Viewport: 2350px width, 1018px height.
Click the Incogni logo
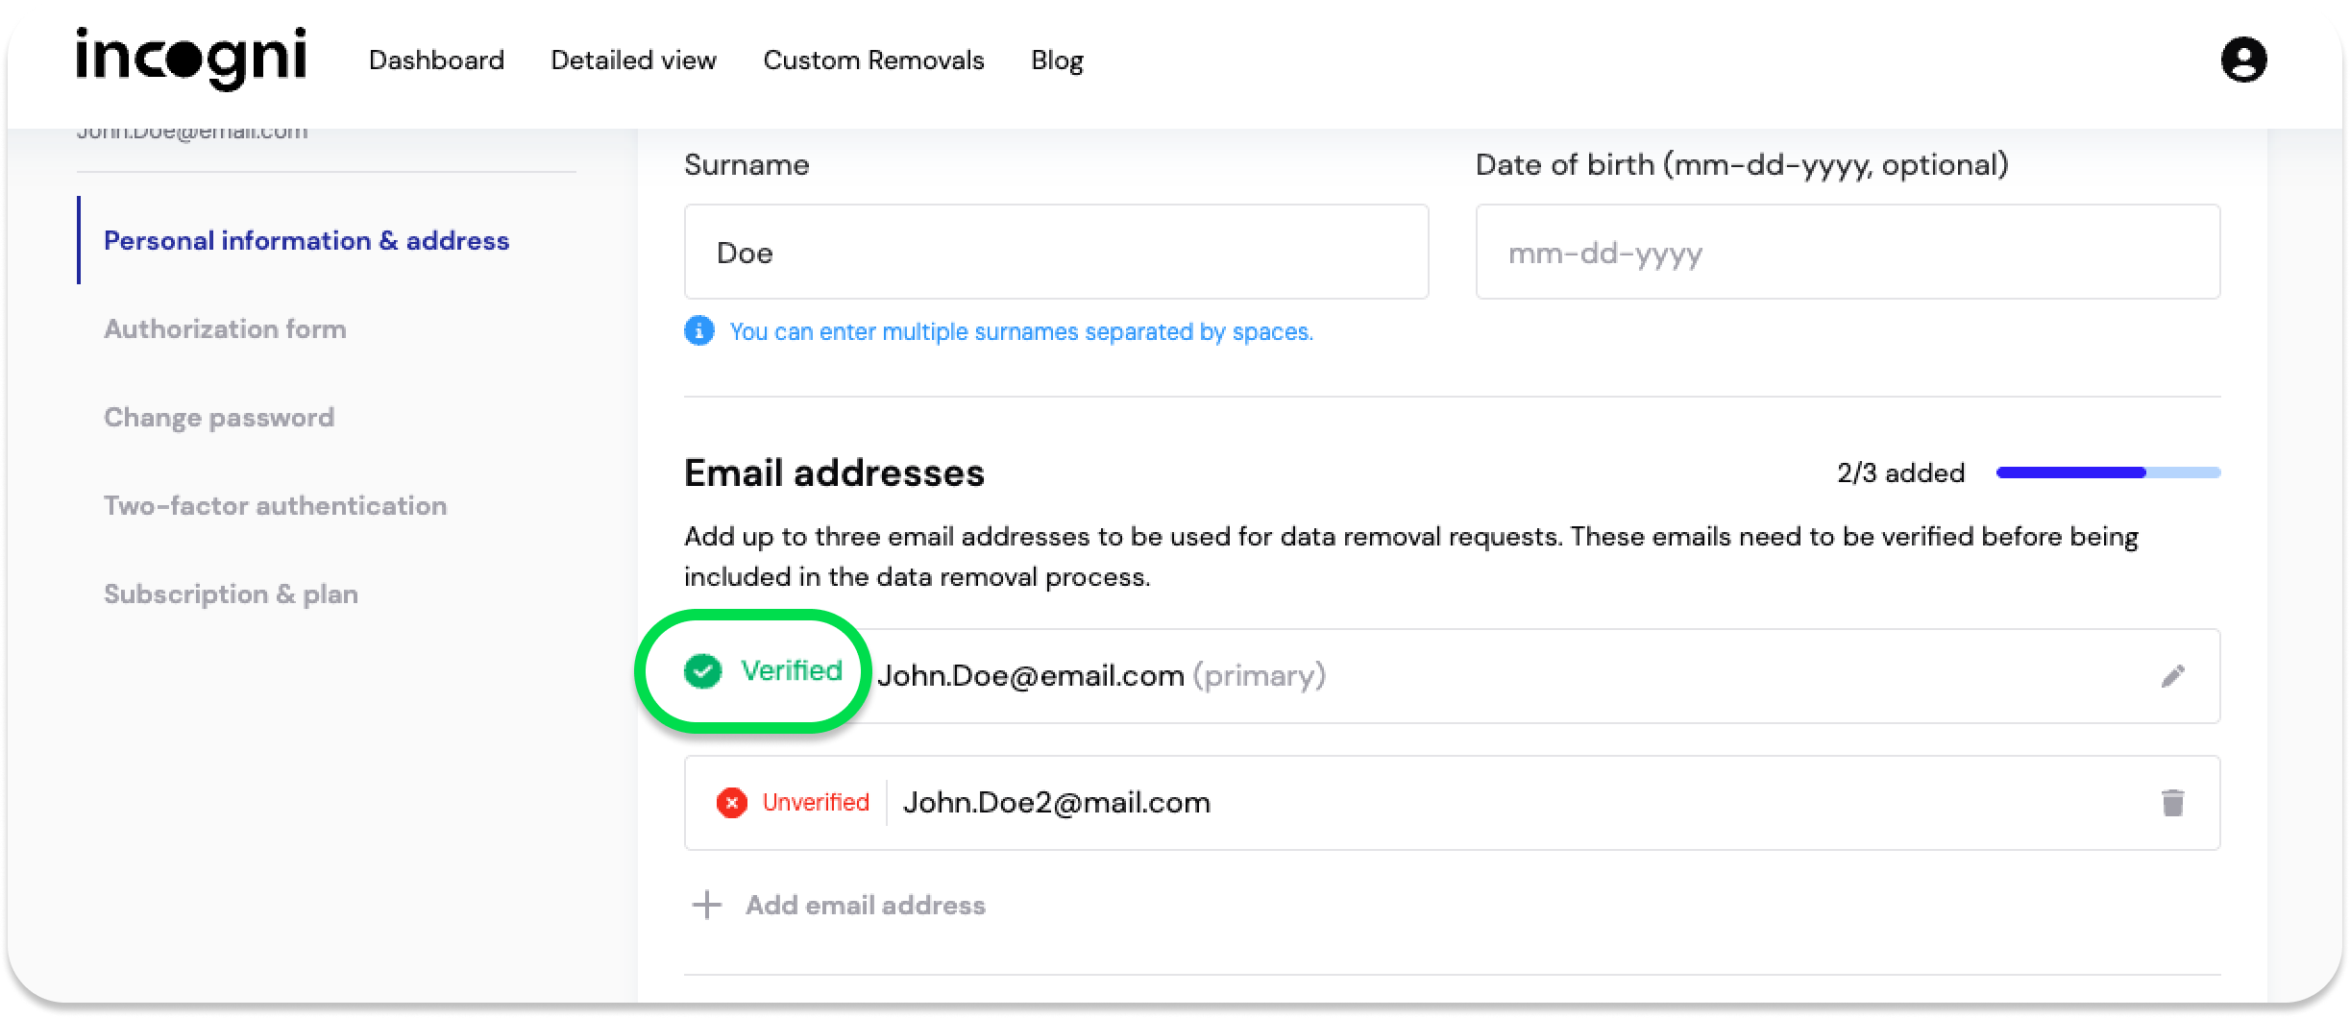[190, 58]
